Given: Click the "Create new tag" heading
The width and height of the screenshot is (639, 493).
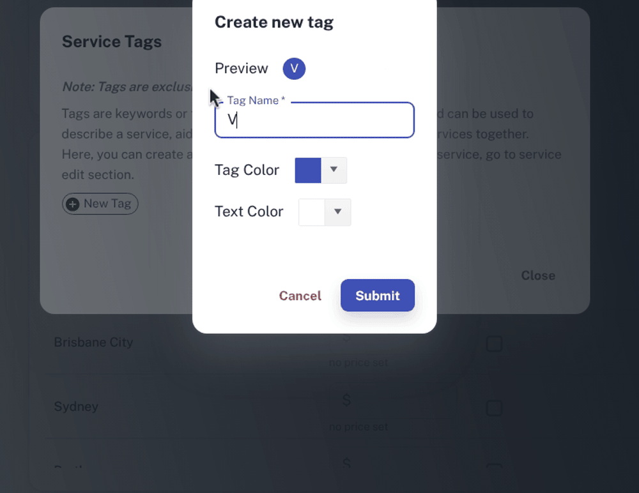Looking at the screenshot, I should tap(274, 22).
